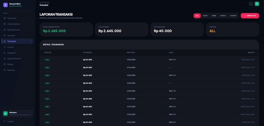Open the notification bell
Viewport: 264px width, 126px height.
click(251, 4)
